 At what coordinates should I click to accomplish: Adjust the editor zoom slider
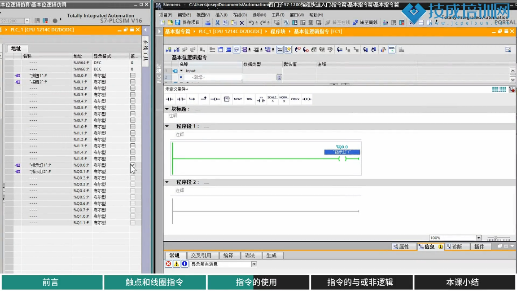coord(495,238)
